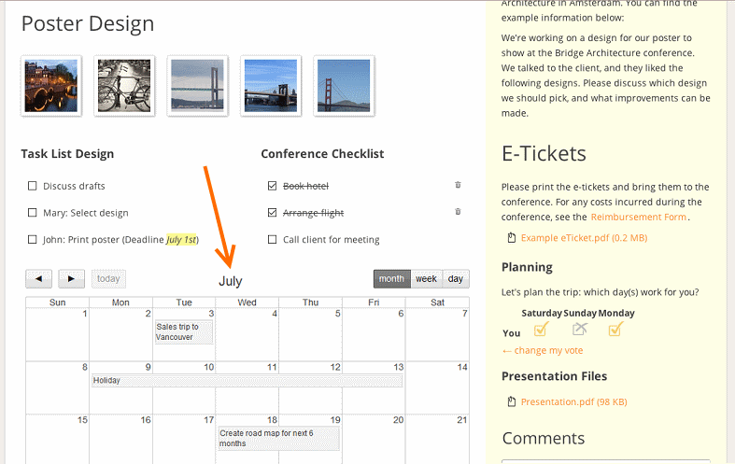Click the Monday vote checkmark icon
The height and width of the screenshot is (464, 735).
(x=615, y=329)
